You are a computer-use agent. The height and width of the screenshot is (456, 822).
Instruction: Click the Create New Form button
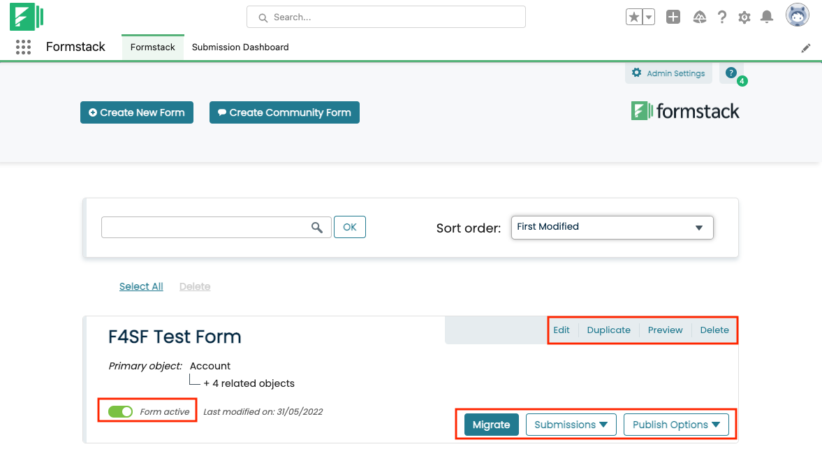(137, 112)
